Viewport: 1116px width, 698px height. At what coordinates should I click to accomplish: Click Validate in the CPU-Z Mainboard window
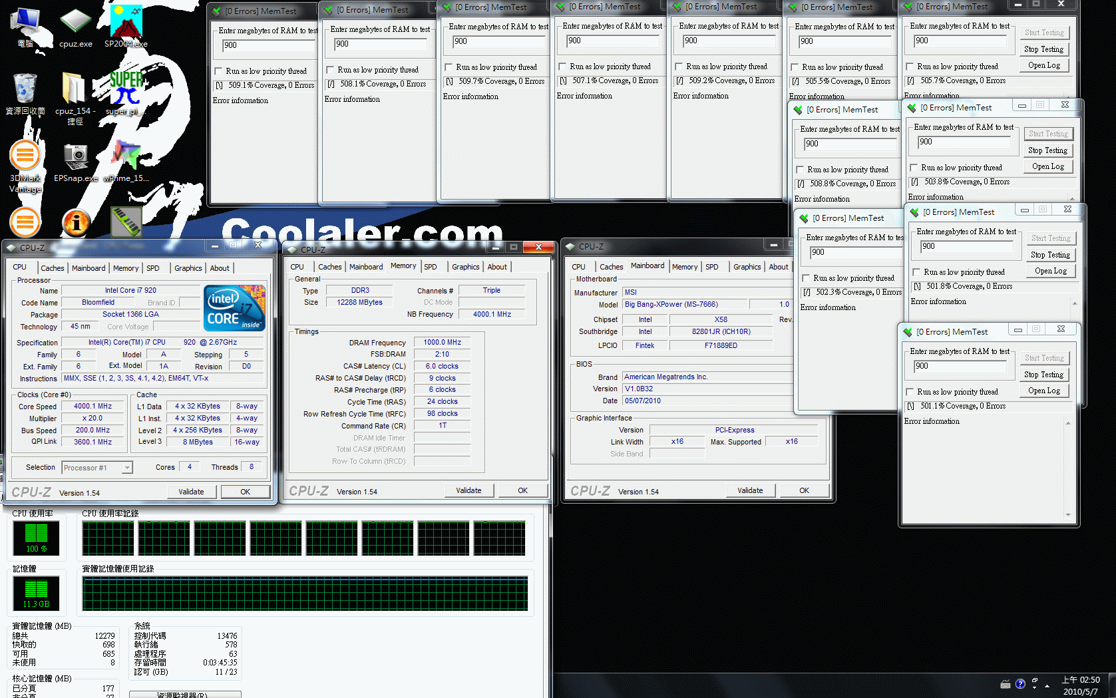(750, 490)
